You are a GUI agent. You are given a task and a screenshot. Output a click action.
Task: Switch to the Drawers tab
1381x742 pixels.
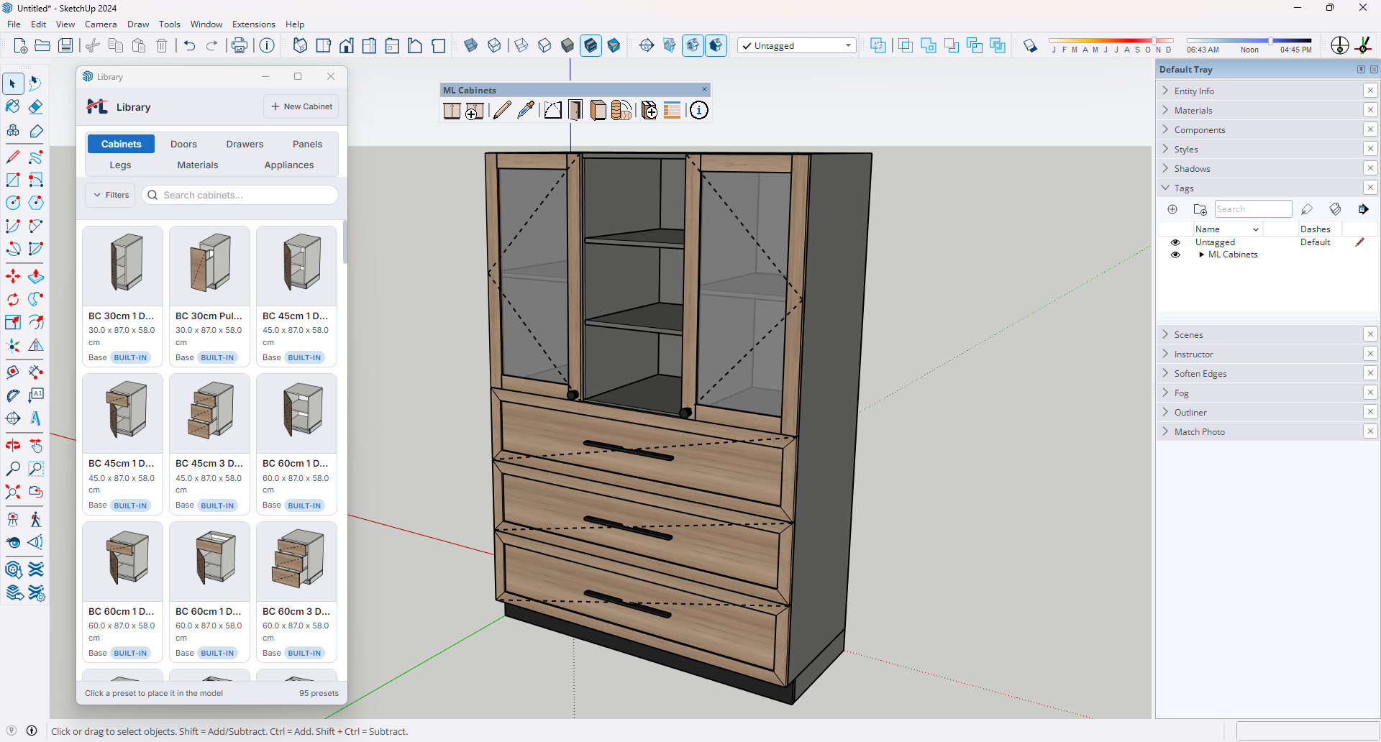click(x=245, y=144)
